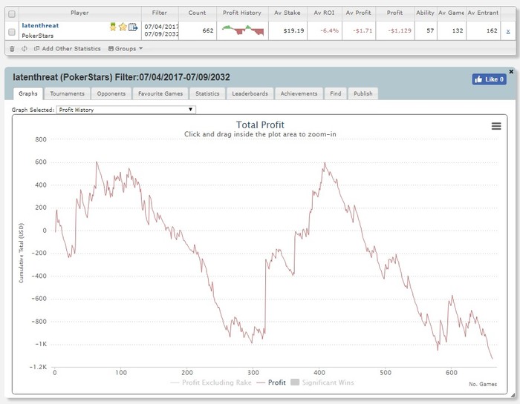Remove row using the x link

pyautogui.click(x=508, y=31)
